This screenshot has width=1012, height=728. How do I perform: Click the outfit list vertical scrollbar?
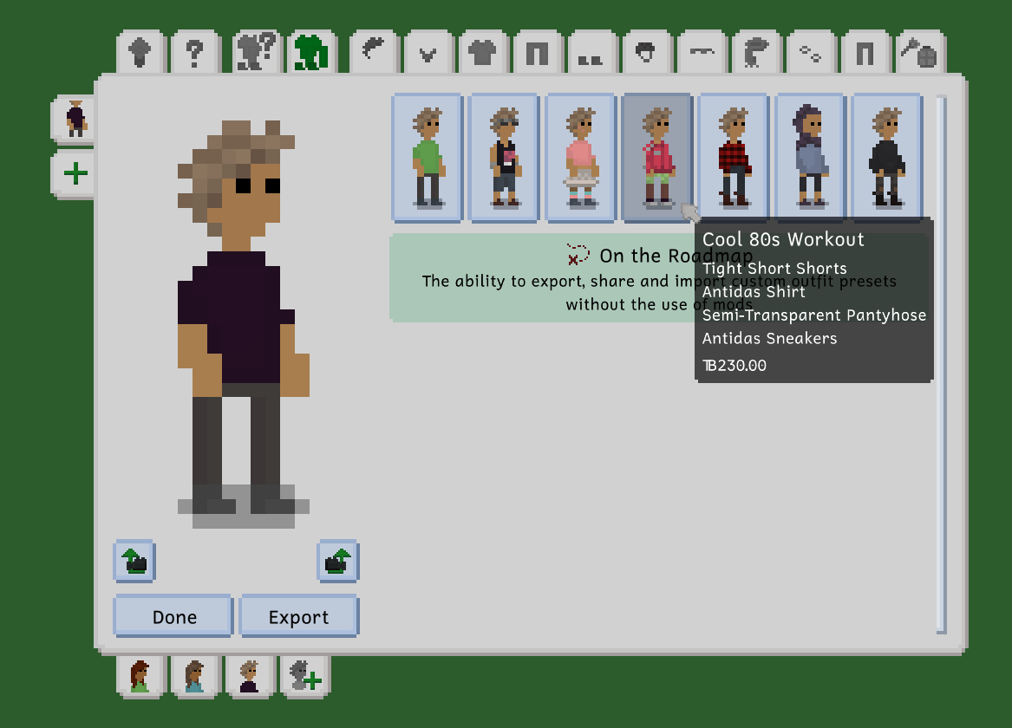tap(941, 364)
